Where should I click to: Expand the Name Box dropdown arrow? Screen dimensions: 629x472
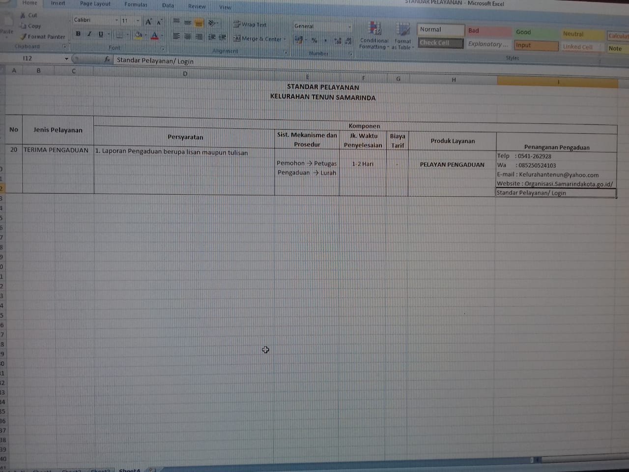point(66,59)
